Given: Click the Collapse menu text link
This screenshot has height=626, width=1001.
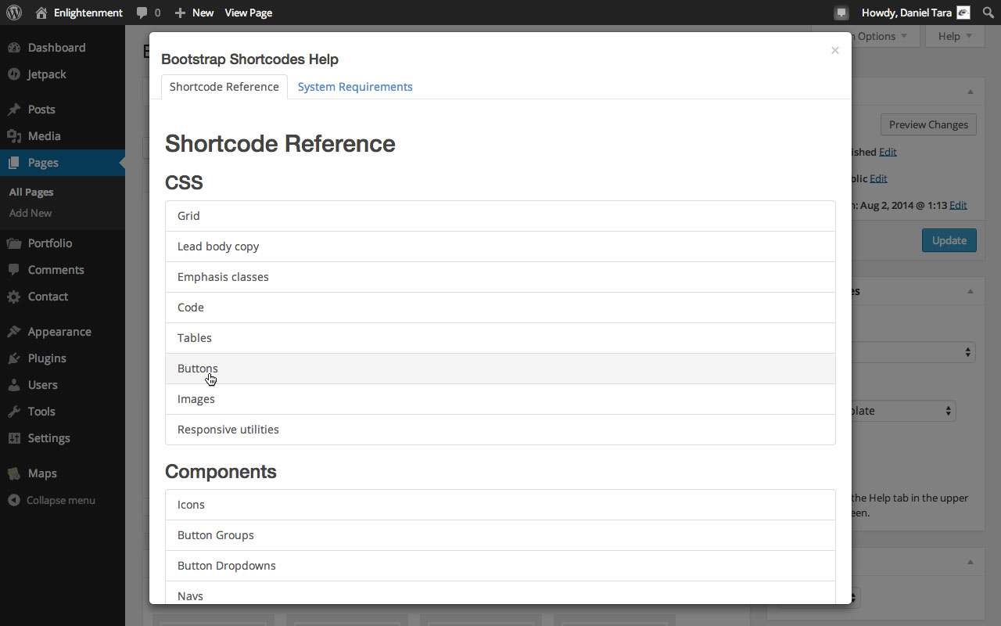Looking at the screenshot, I should click(x=61, y=500).
